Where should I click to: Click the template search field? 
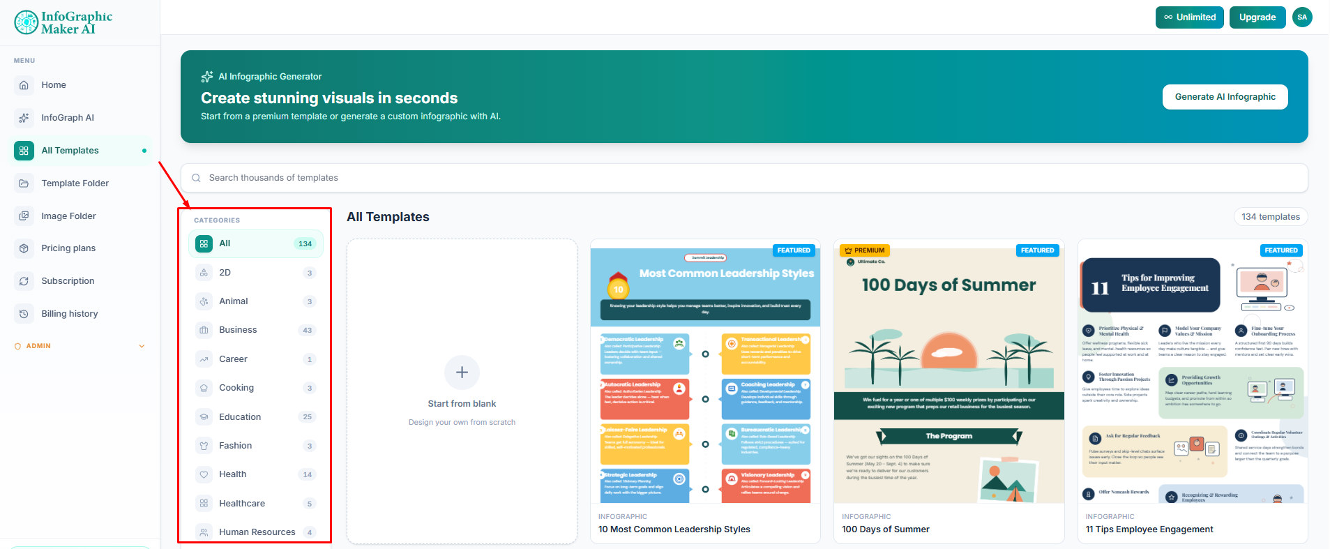pyautogui.click(x=744, y=178)
